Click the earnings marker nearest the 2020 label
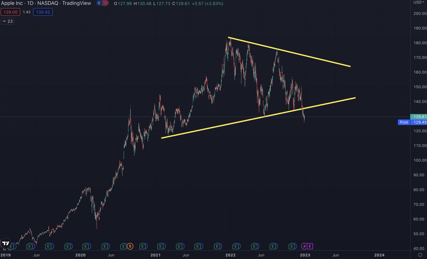Screen dimensions: 427x259 85,246
